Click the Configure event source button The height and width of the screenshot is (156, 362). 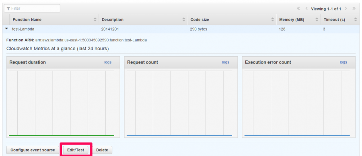[x=33, y=150]
